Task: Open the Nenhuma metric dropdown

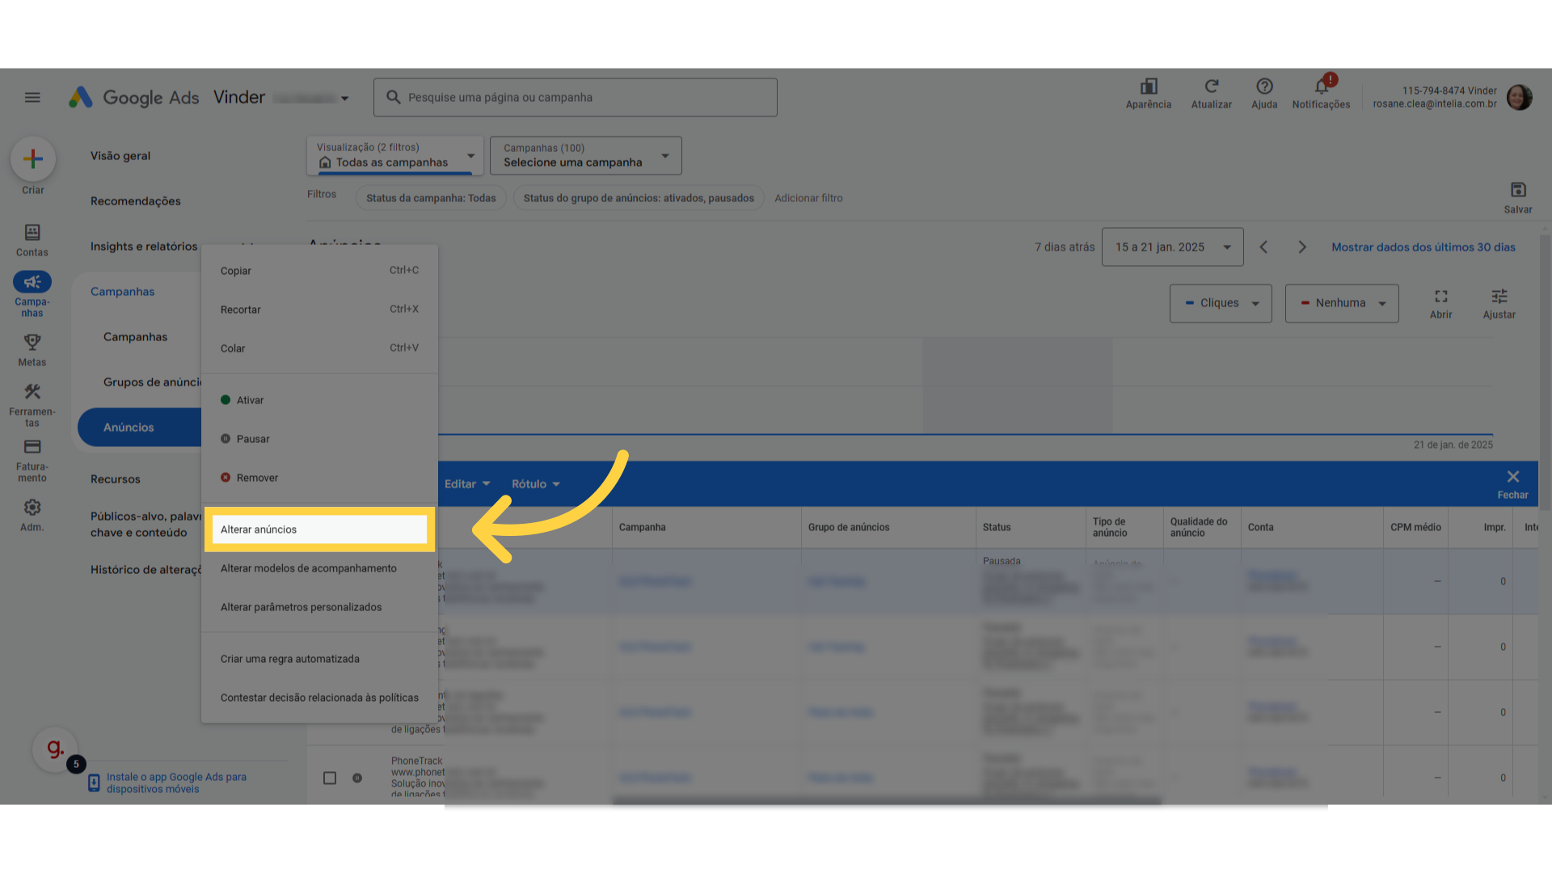Action: tap(1342, 303)
